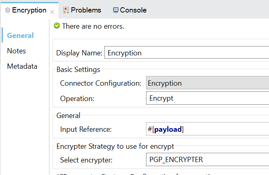This screenshot has height=175, width=269.
Task: Open the PGP_ENCRYPTER encrypter dropdown
Action: 207,160
